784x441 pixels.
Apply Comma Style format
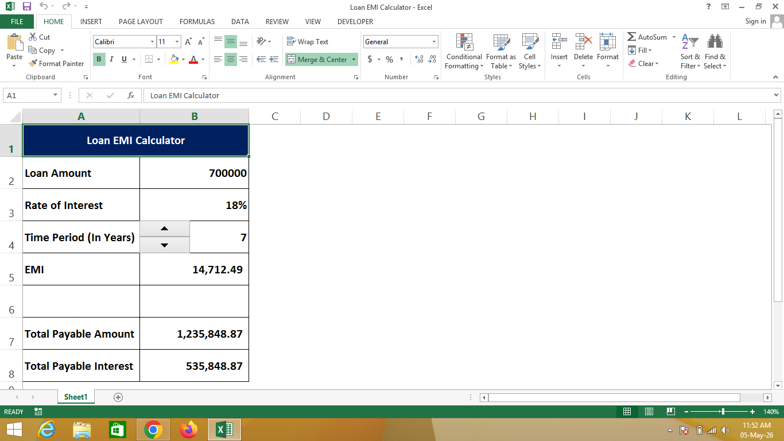[x=402, y=59]
